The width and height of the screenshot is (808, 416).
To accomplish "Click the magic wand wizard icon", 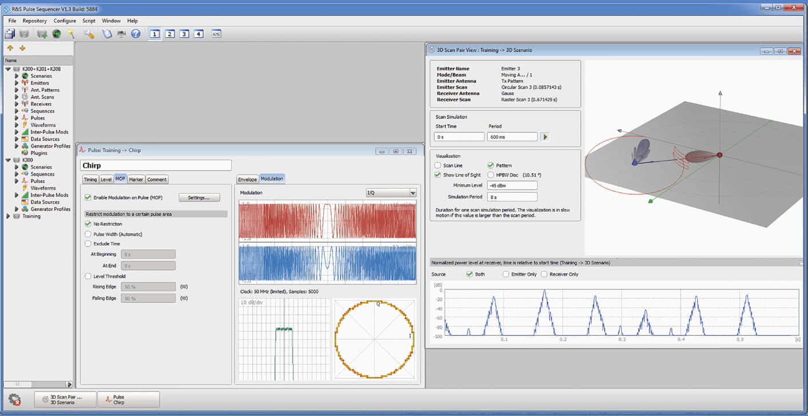I will [71, 34].
